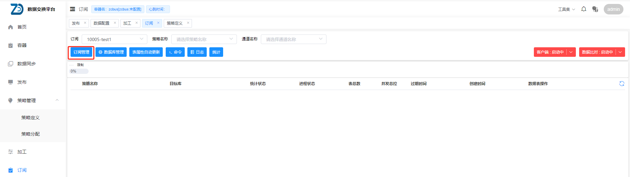630x177 pixels.
Task: Open the 通道名称 dropdown
Action: (293, 39)
